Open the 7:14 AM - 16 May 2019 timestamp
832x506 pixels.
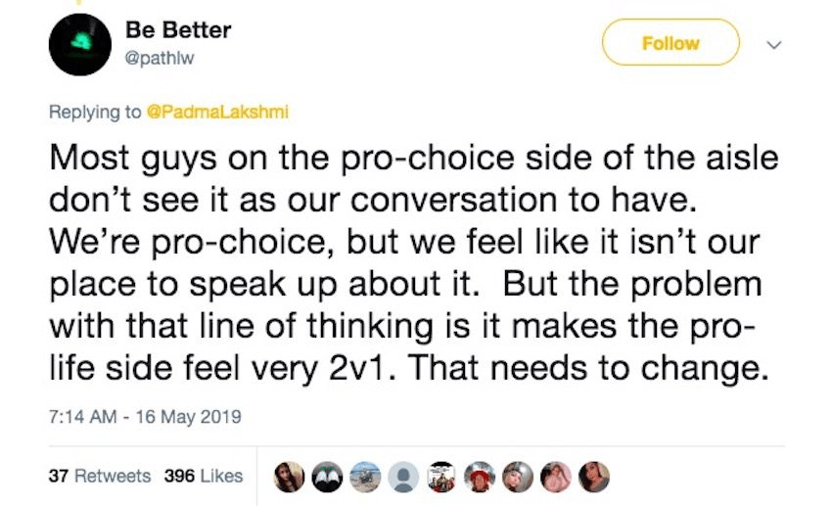click(145, 416)
